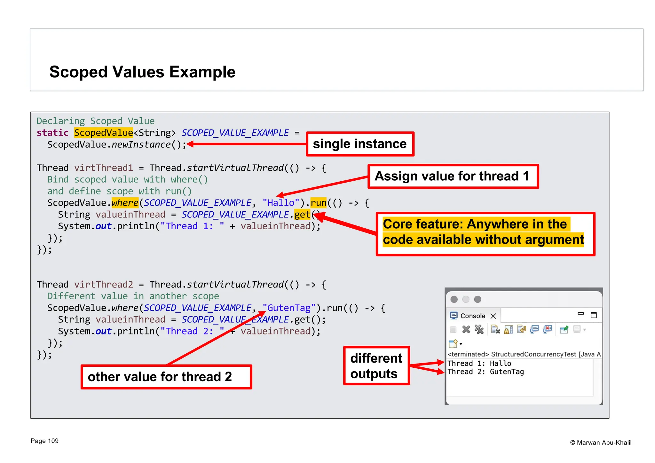
Task: Toggle Pin Console with green pin
Action: point(564,330)
